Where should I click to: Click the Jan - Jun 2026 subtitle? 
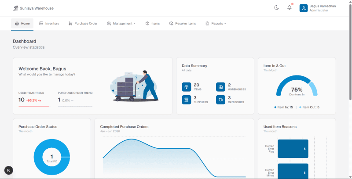click(x=110, y=131)
